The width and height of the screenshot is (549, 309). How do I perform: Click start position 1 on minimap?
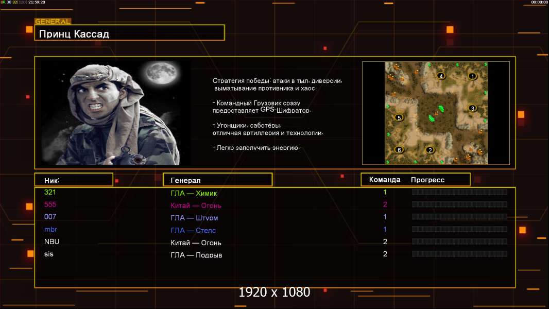click(472, 76)
